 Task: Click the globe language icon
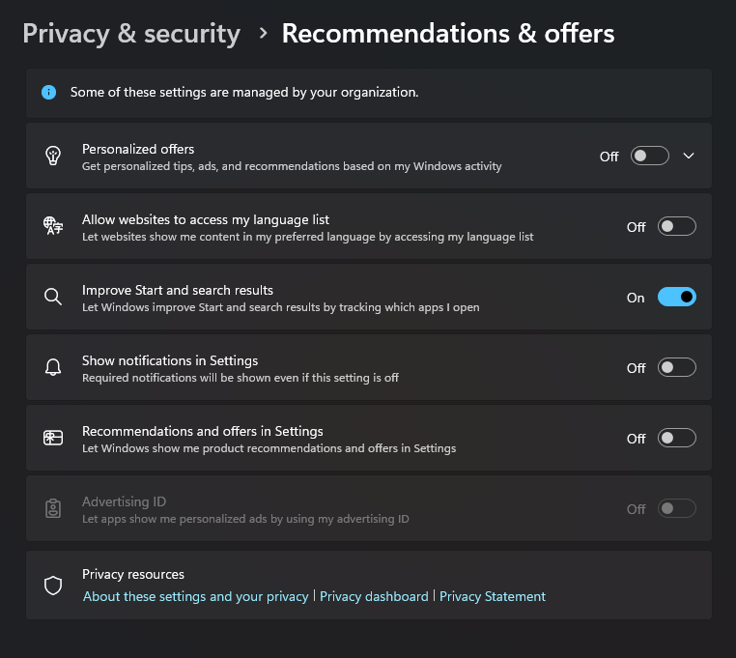[x=53, y=226]
